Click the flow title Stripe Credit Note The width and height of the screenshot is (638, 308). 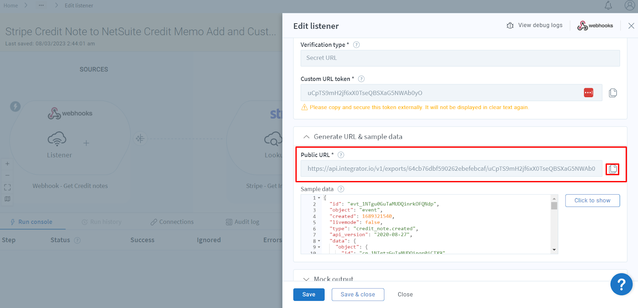pyautogui.click(x=140, y=31)
